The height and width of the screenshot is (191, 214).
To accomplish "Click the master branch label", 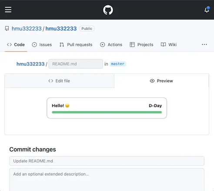I will tap(118, 64).
